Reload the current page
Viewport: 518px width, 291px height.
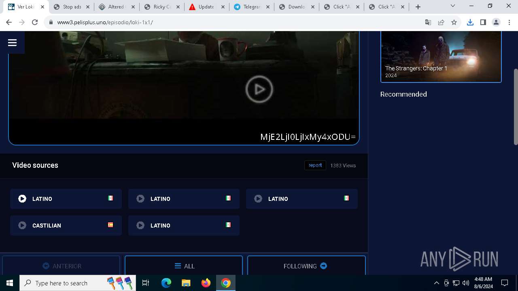(x=35, y=23)
